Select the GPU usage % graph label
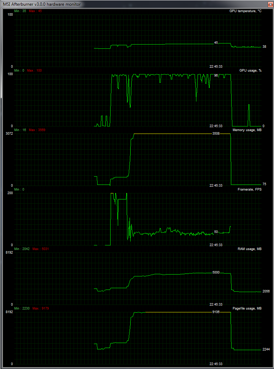 tap(250, 71)
